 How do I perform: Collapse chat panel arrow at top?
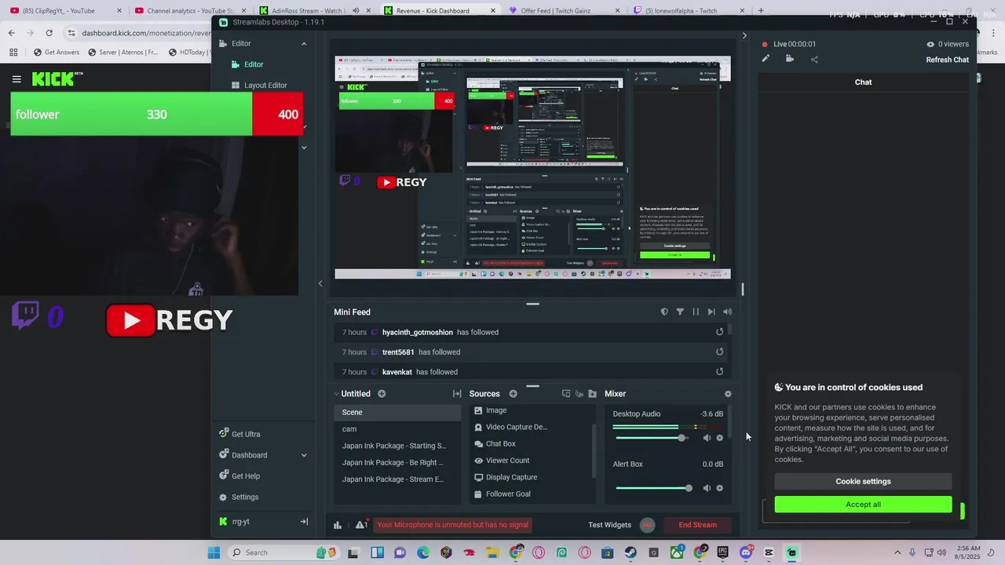click(744, 35)
